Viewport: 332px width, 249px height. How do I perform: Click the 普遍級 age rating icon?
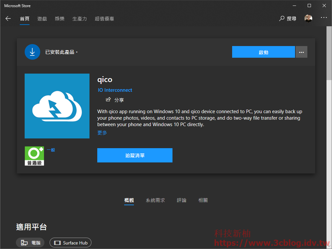(34, 156)
